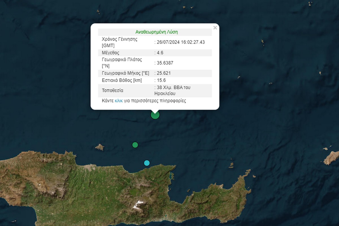Click the 'Χρόνος Γέννησης [GMT]' label
The width and height of the screenshot is (339, 226).
coord(119,42)
